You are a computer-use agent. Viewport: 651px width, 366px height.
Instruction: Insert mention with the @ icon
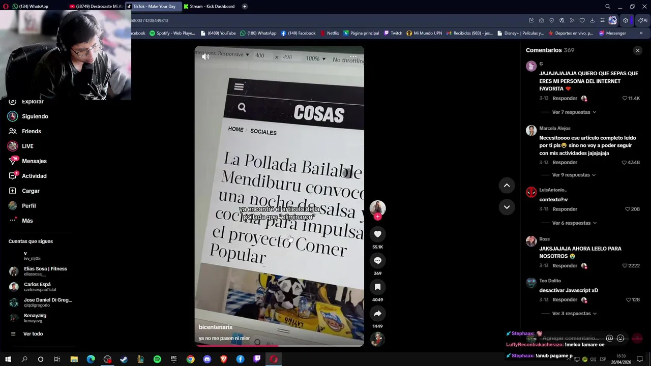click(610, 338)
